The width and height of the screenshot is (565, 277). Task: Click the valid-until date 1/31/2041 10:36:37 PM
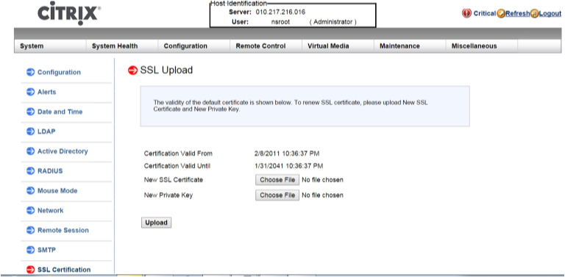coord(288,166)
